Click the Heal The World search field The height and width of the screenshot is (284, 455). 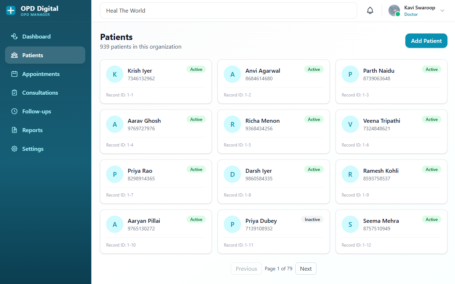[x=228, y=11]
